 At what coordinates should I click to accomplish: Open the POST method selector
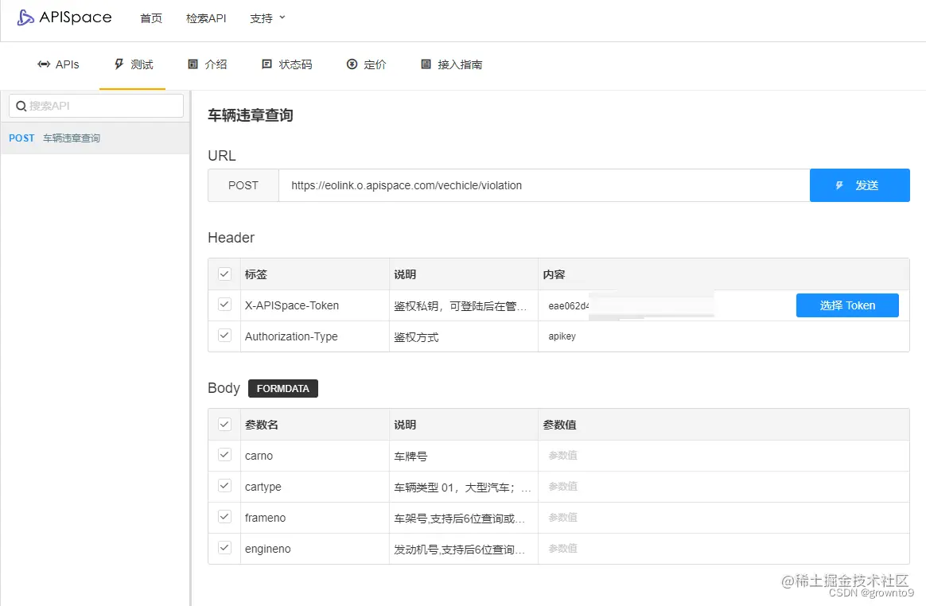[x=243, y=185]
